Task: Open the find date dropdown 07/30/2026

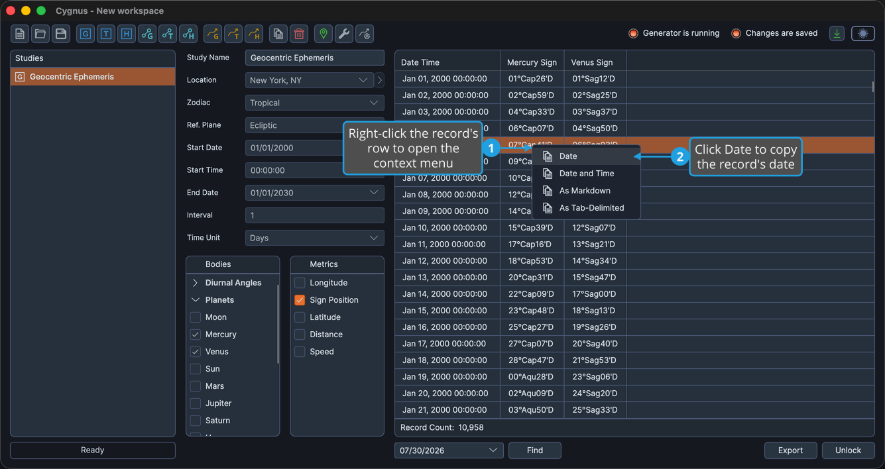Action: (x=449, y=450)
